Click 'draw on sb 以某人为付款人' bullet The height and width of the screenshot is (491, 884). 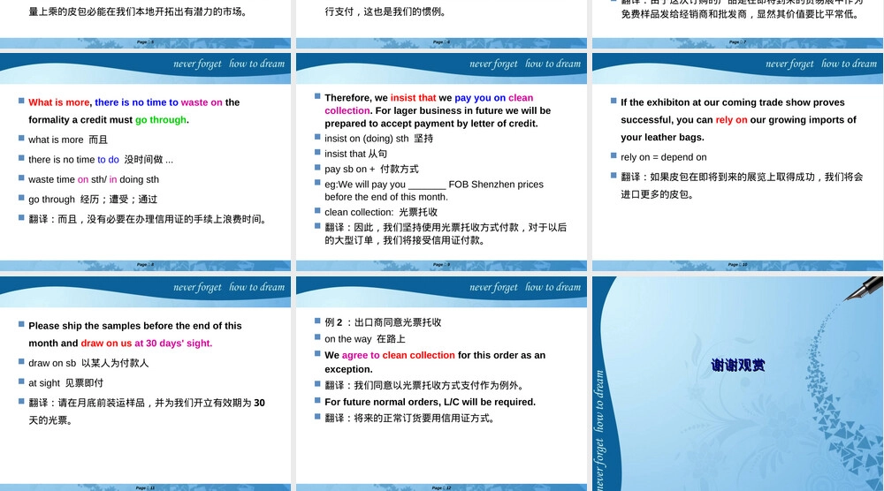[x=88, y=363]
